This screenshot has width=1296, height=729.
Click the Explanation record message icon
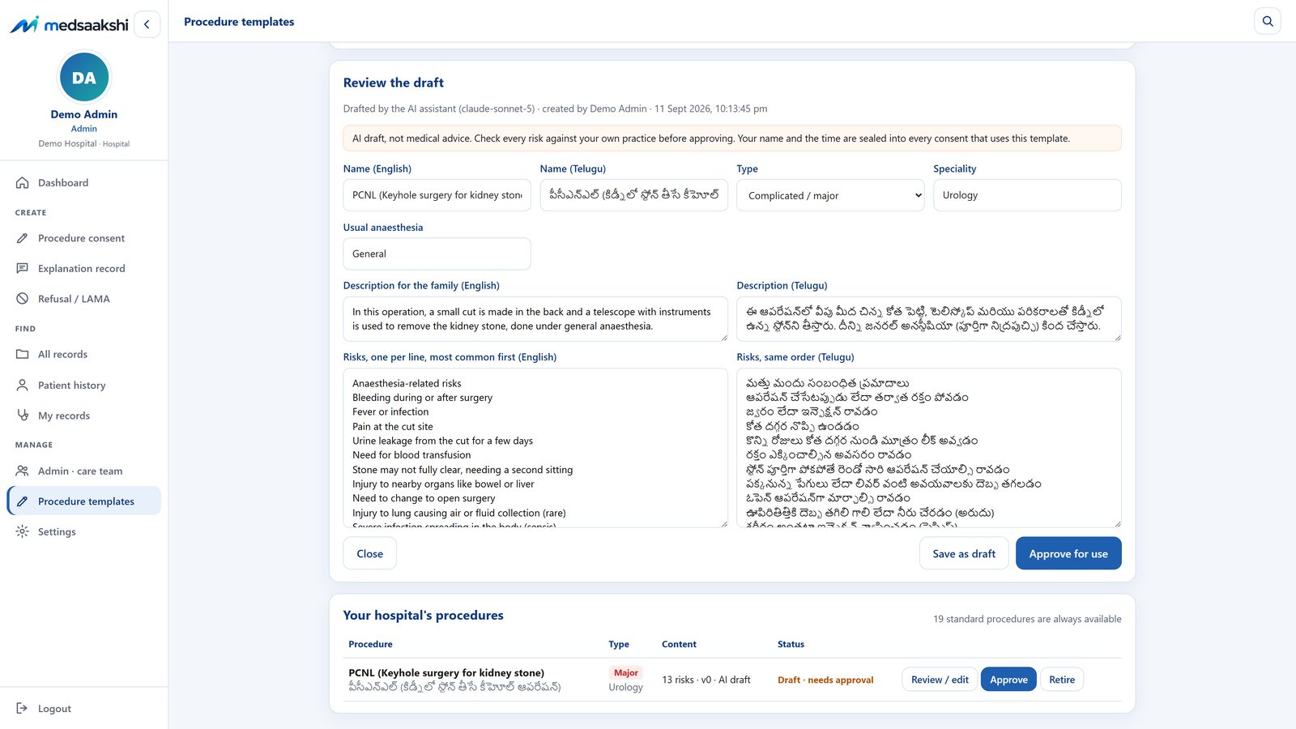[23, 268]
